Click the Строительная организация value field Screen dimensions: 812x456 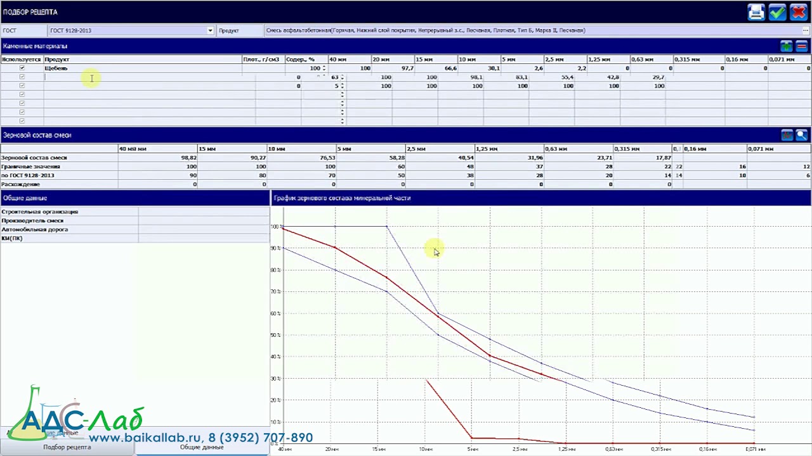pyautogui.click(x=204, y=212)
